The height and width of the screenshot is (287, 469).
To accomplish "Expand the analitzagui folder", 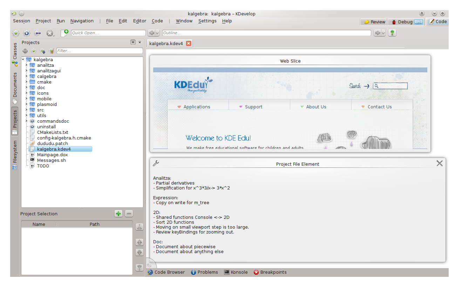I will click(x=26, y=71).
